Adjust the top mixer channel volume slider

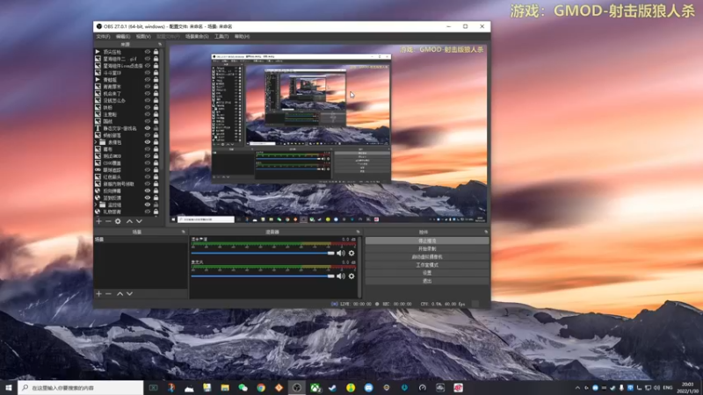coord(263,253)
